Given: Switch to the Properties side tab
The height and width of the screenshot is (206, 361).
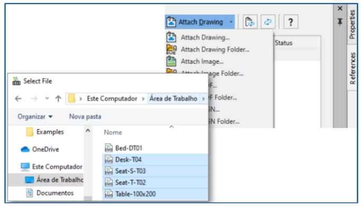Looking at the screenshot, I should [x=352, y=24].
